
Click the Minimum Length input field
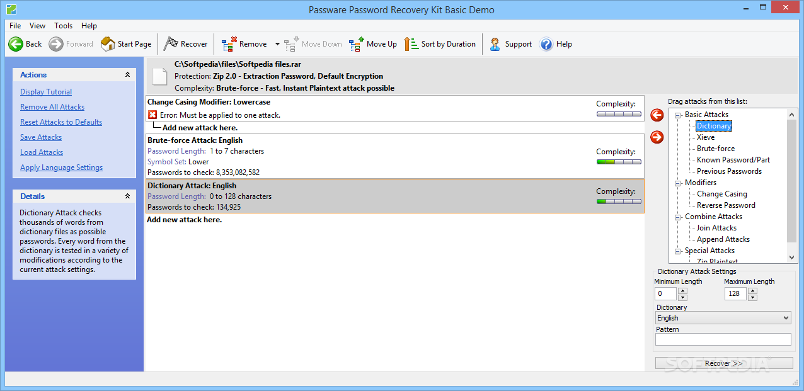666,293
